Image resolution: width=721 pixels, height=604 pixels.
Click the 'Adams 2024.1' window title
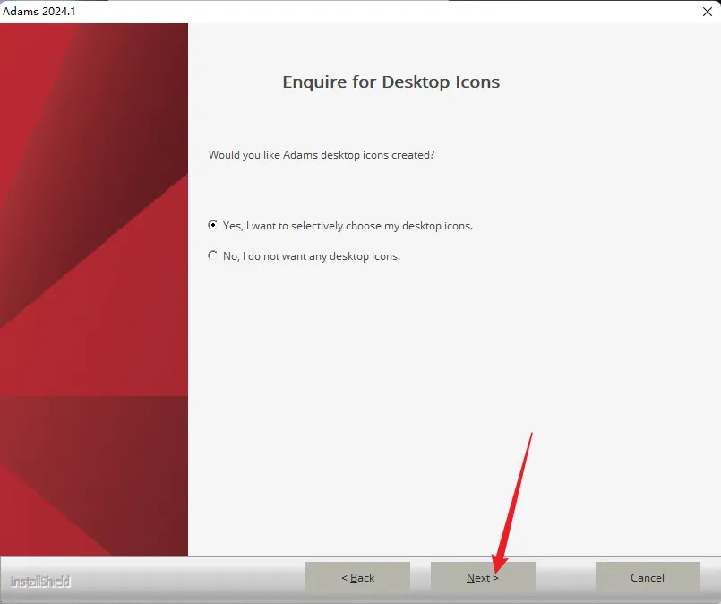pos(39,12)
